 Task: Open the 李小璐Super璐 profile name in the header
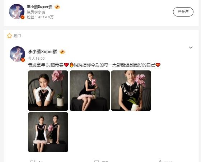tap(39, 7)
